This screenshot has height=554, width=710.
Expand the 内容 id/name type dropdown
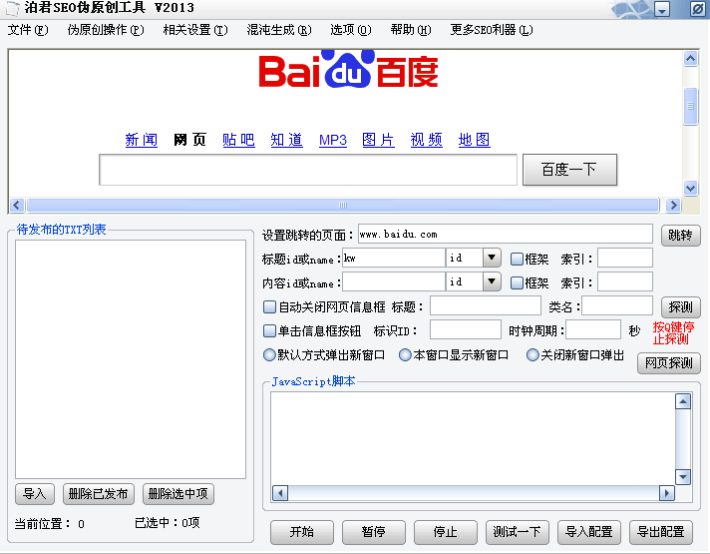click(x=492, y=281)
